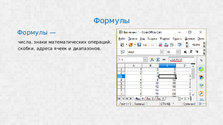Viewport: 223px width, 125px height.
Task: Click the last sheet navigation arrow
Action: pyautogui.click(x=131, y=99)
